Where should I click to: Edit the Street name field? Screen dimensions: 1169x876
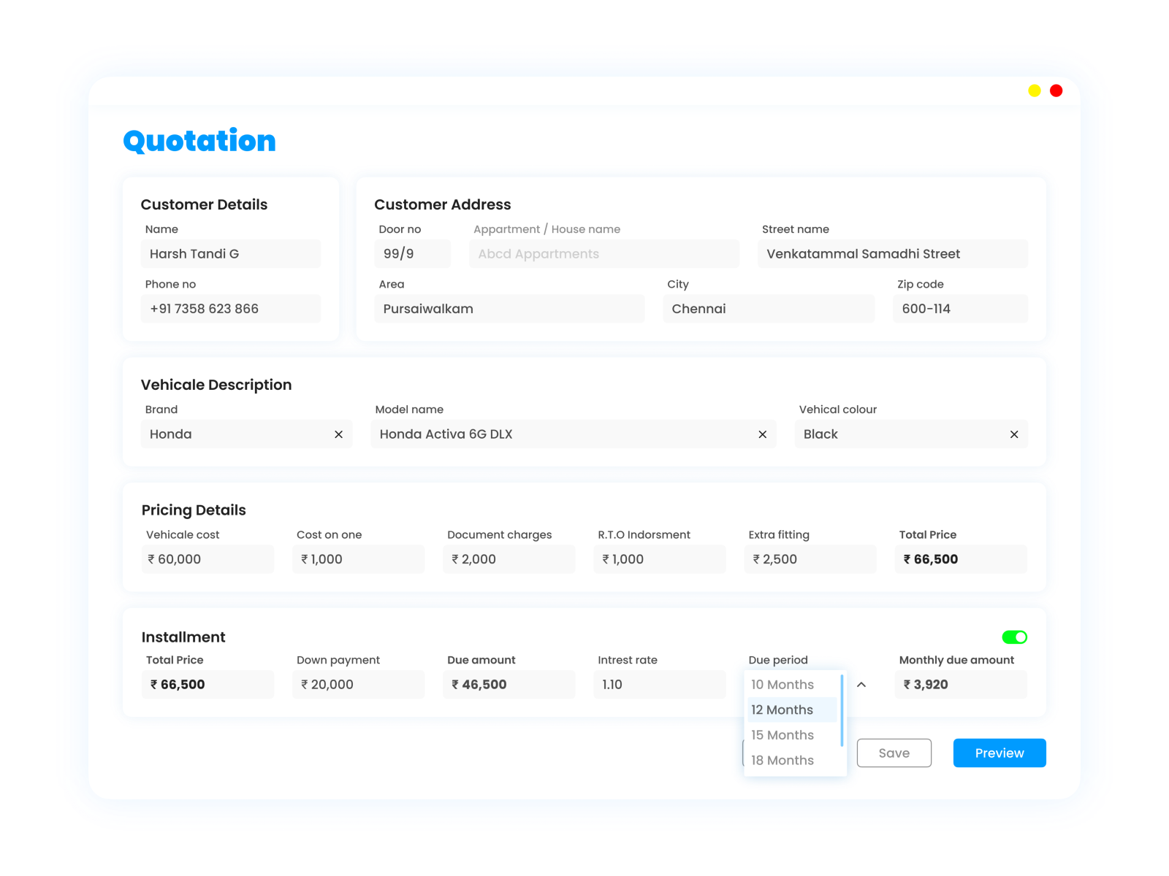pyautogui.click(x=893, y=253)
